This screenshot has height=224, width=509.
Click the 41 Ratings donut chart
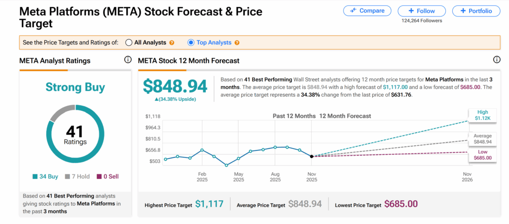[75, 134]
